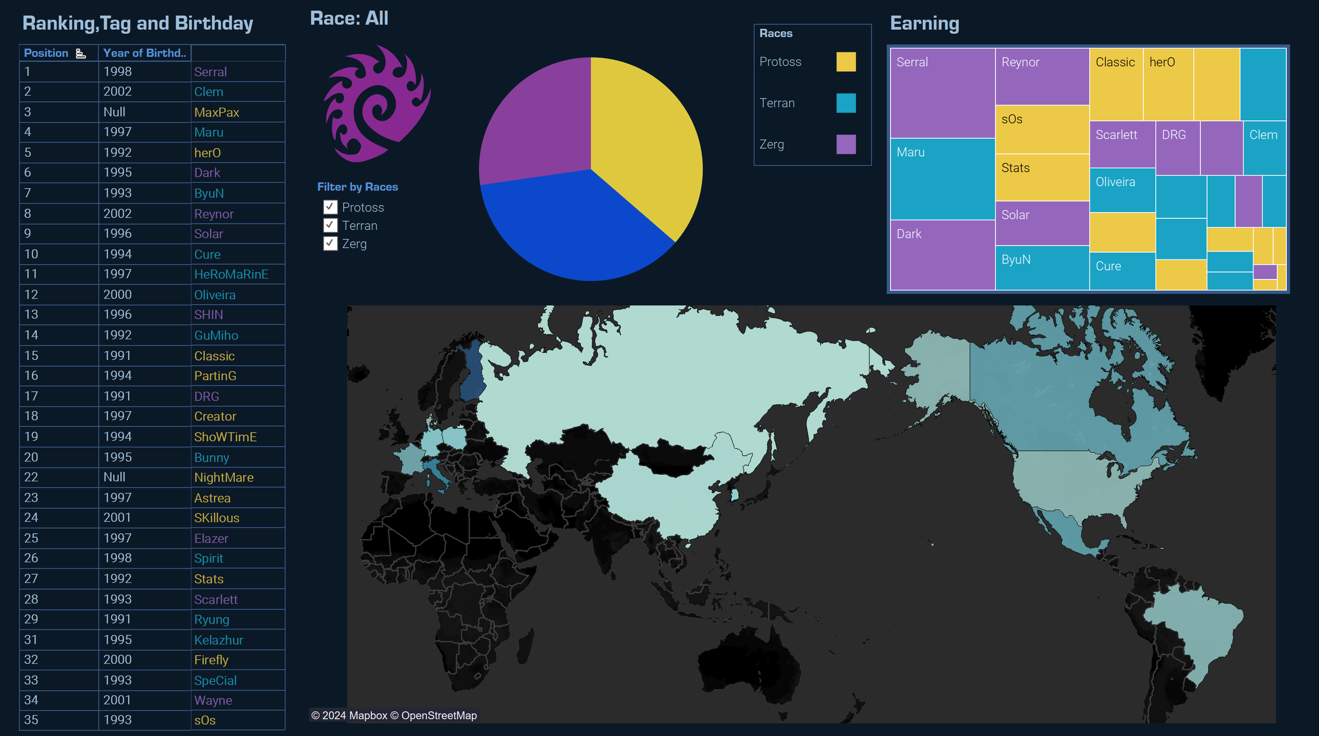Click PartinG in the ranking table
The height and width of the screenshot is (736, 1319).
tap(215, 376)
